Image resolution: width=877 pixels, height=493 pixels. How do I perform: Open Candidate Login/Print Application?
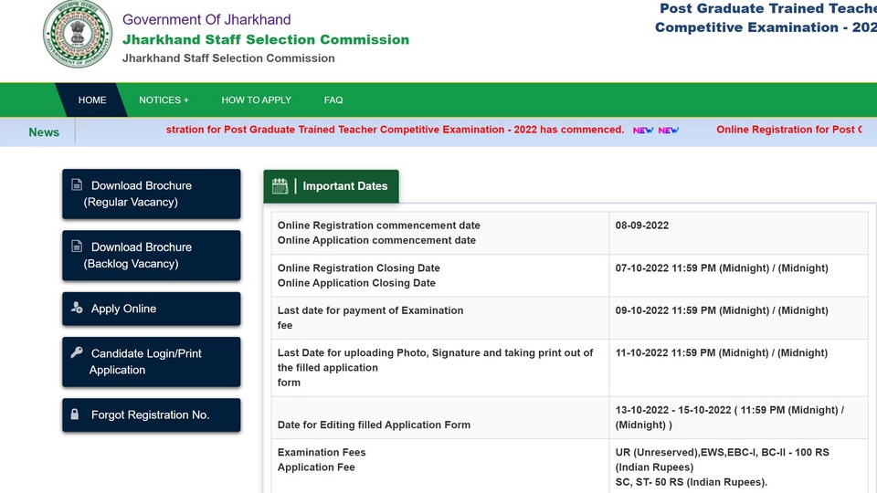click(x=152, y=362)
